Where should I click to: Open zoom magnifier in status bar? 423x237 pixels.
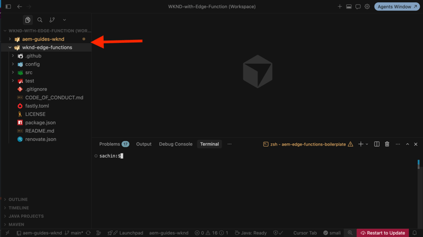350,232
